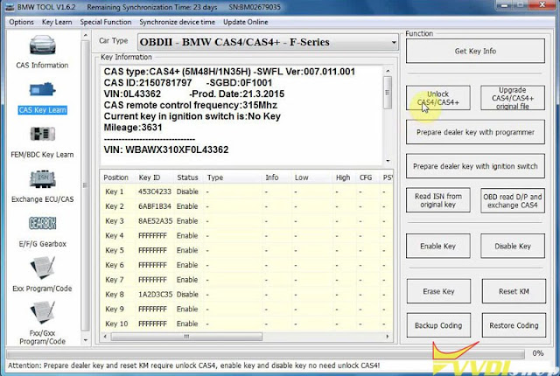
Task: Click Unlock CAS4/CAS4+ button
Action: click(437, 98)
